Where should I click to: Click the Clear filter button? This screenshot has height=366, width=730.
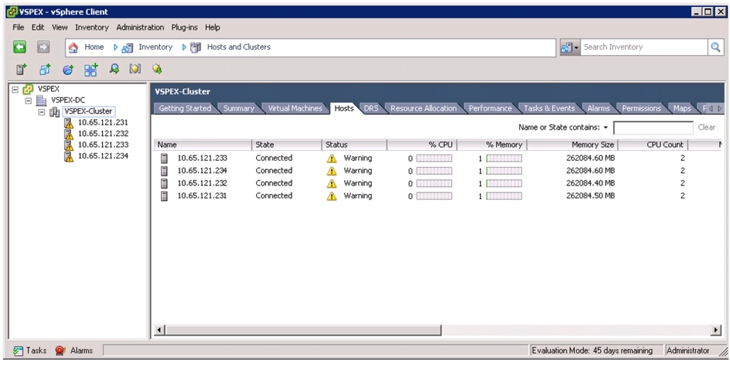706,128
